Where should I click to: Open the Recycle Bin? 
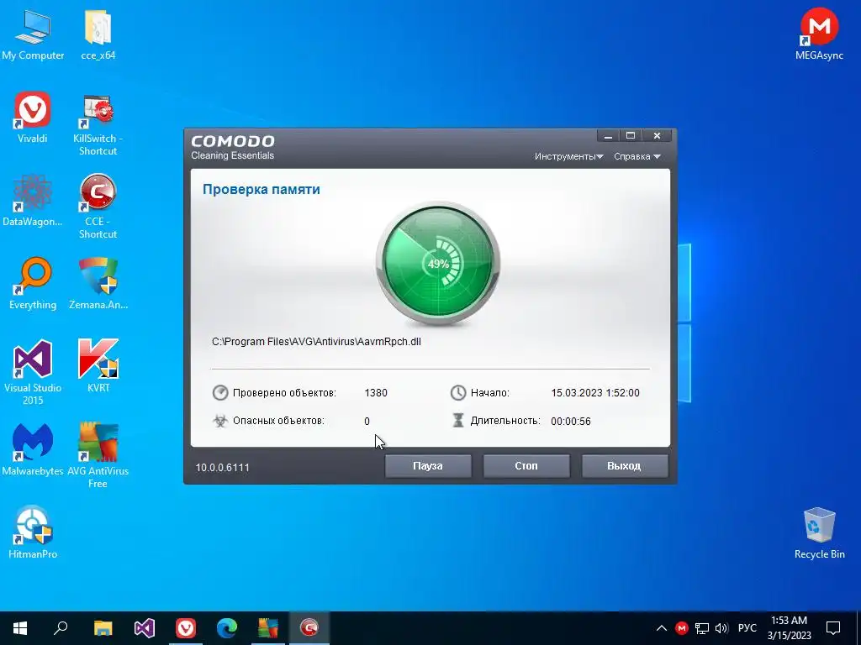819,533
